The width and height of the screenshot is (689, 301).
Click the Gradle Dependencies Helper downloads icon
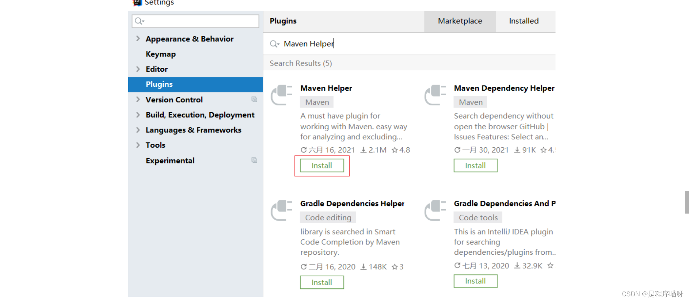point(364,267)
